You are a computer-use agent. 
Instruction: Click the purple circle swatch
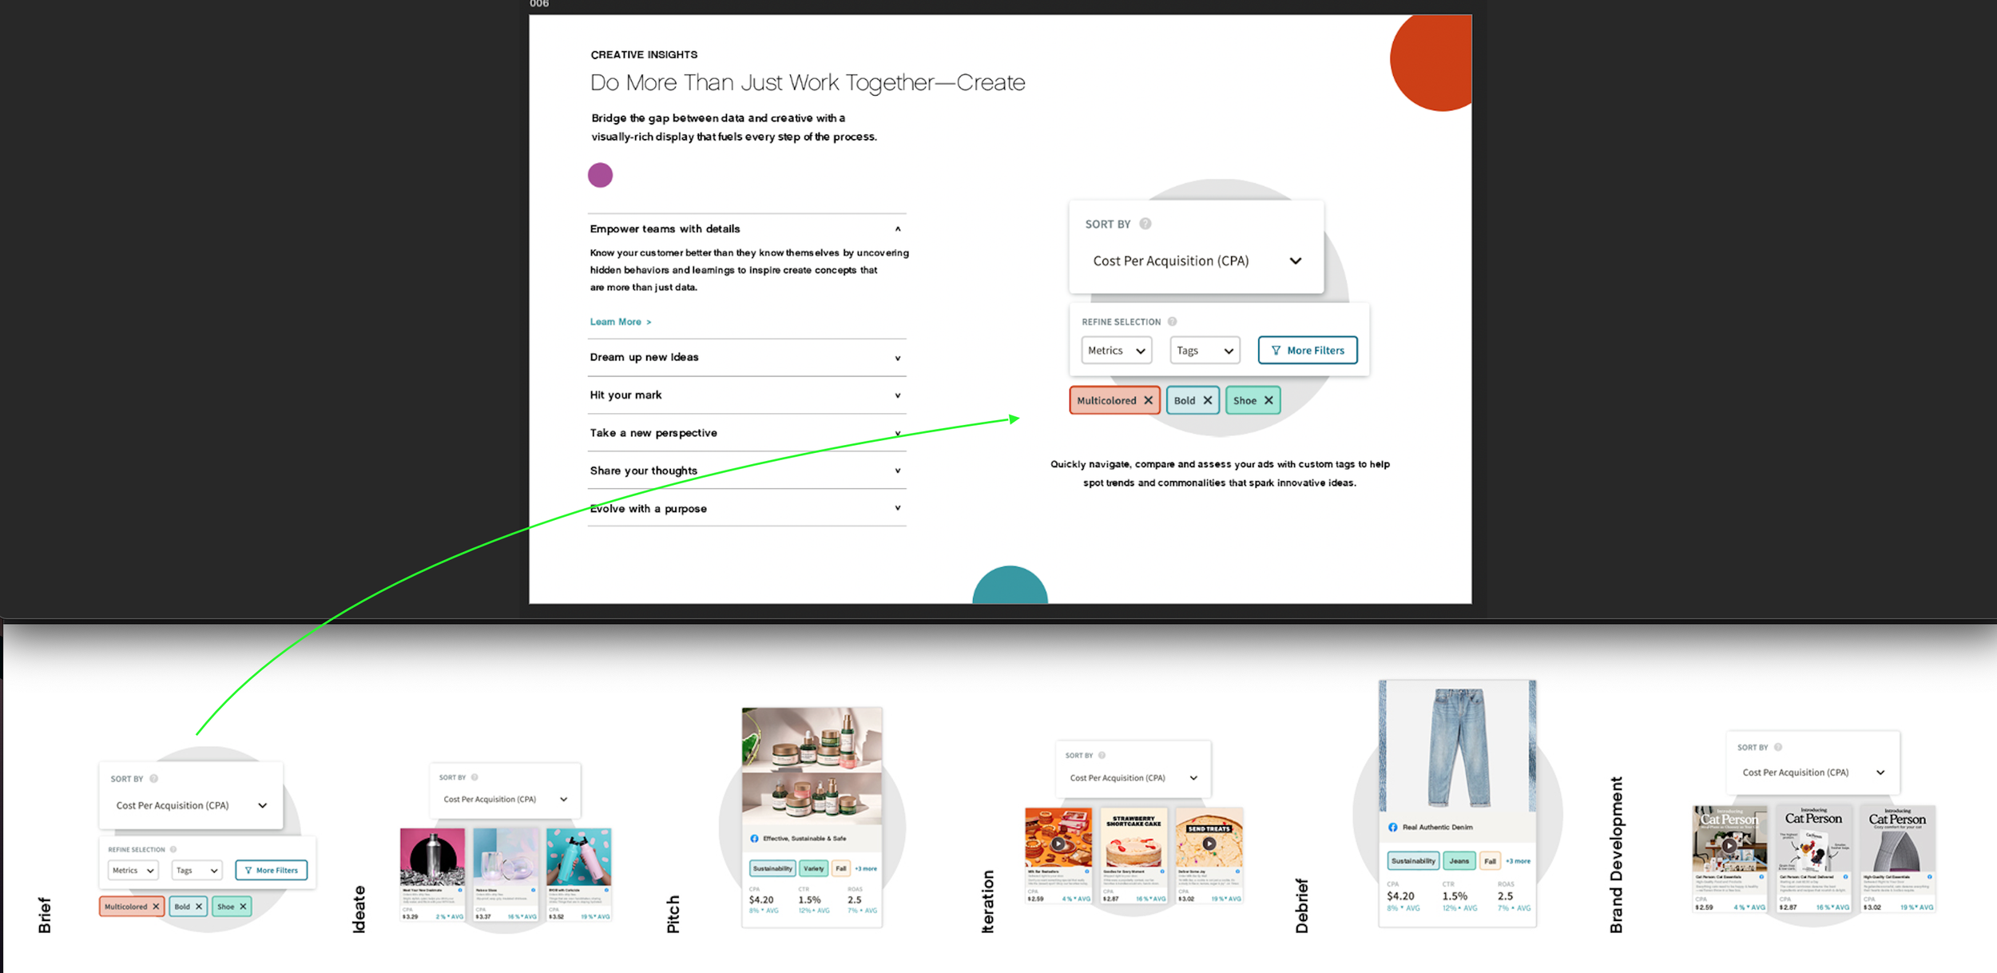(600, 175)
